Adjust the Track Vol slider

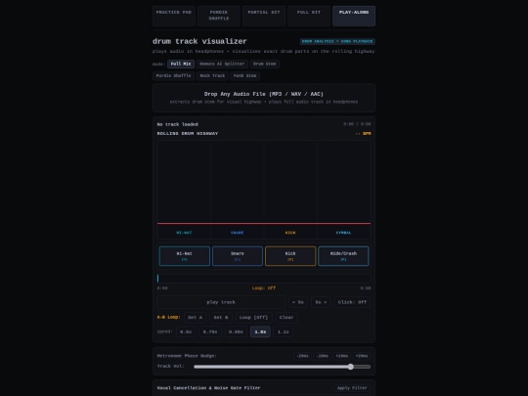tap(283, 367)
